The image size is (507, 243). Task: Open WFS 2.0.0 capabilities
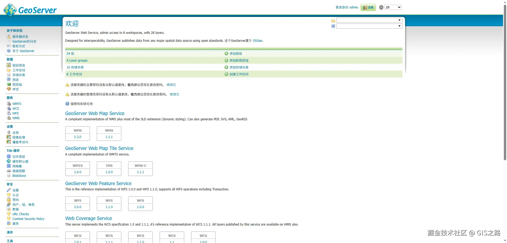(x=78, y=207)
